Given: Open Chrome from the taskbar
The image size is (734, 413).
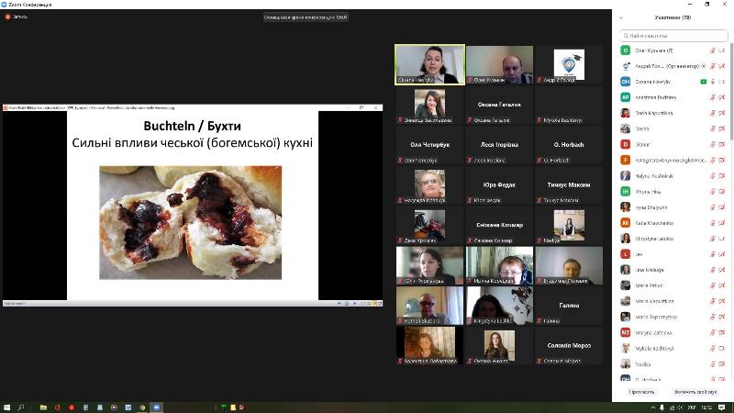Looking at the screenshot, I should point(142,407).
